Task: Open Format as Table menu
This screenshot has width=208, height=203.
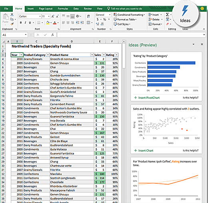Action: tap(125, 20)
